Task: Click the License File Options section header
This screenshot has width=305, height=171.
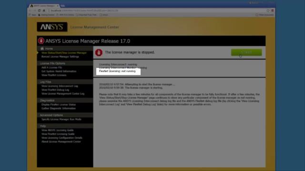Action: pos(52,63)
